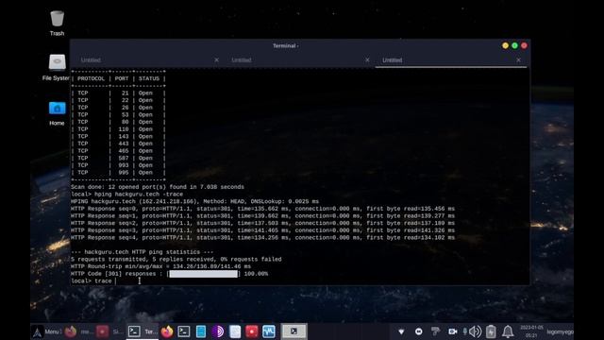Viewport: 604px width, 340px height.
Task: Launch the terminal emulator icon right of Firefox
Action: click(x=184, y=331)
